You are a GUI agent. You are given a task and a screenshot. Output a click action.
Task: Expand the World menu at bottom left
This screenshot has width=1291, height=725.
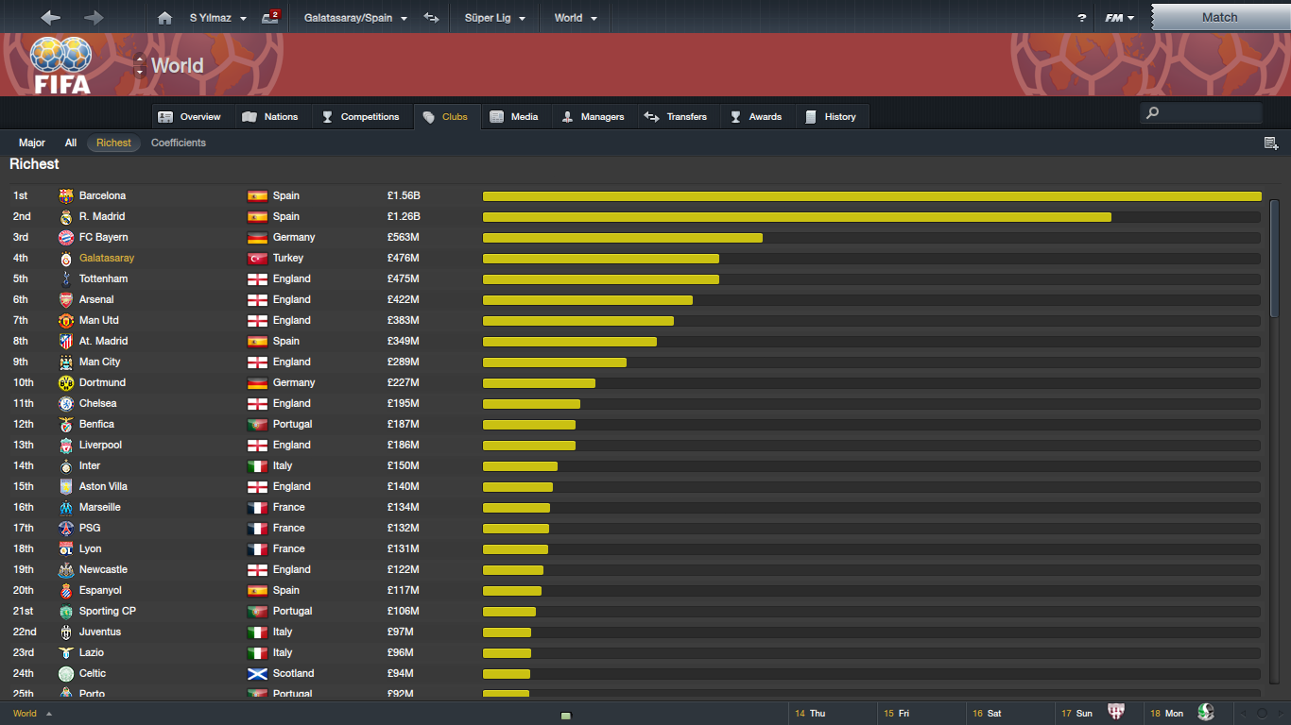[x=32, y=714]
